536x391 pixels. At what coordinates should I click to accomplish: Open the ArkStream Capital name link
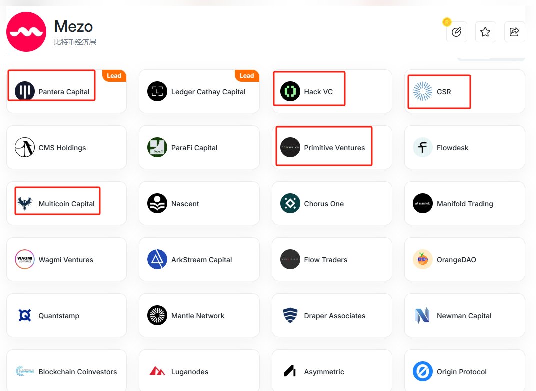coord(201,260)
